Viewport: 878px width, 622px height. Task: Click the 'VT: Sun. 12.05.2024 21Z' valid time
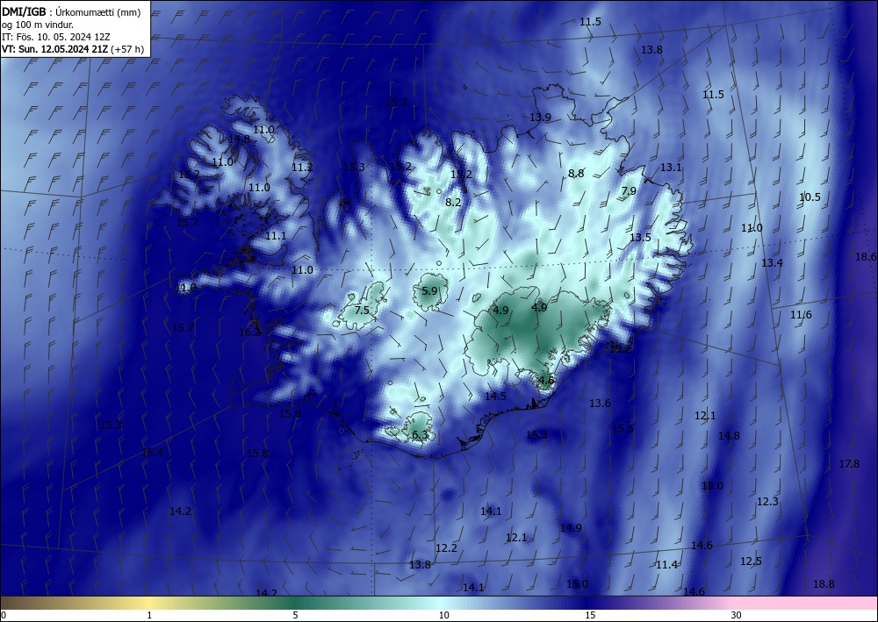coord(54,49)
